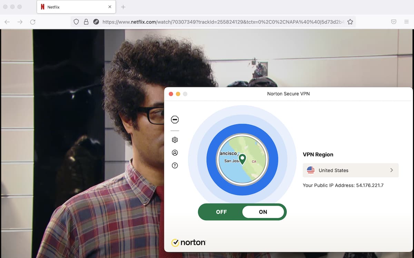Open Firefox's hamburger menu
This screenshot has width=414, height=258.
click(x=406, y=21)
